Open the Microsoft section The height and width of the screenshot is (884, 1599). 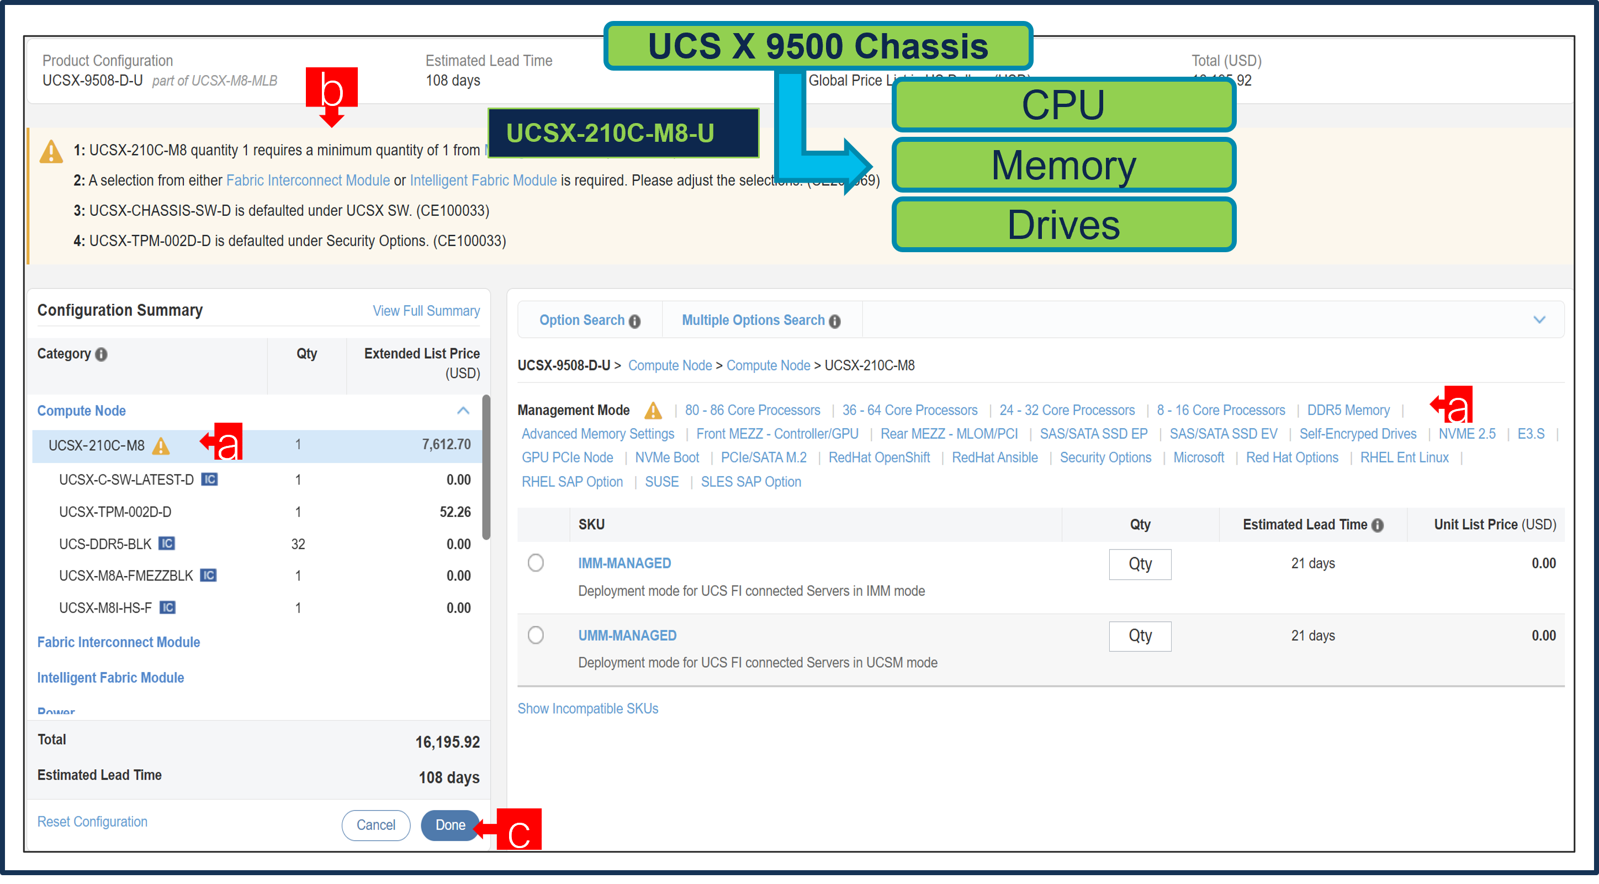[1199, 458]
